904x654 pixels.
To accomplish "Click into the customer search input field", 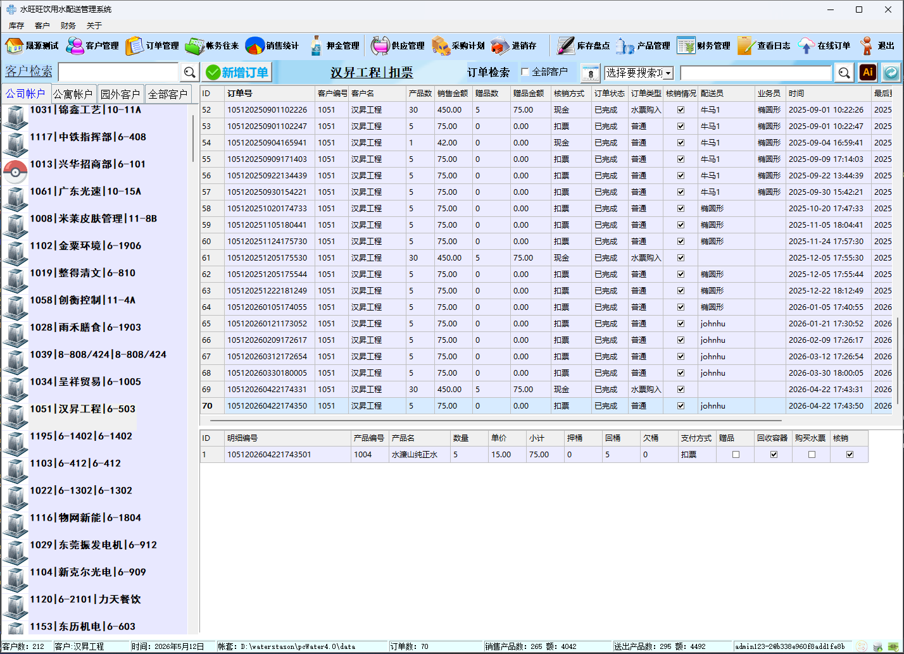I will click(119, 72).
